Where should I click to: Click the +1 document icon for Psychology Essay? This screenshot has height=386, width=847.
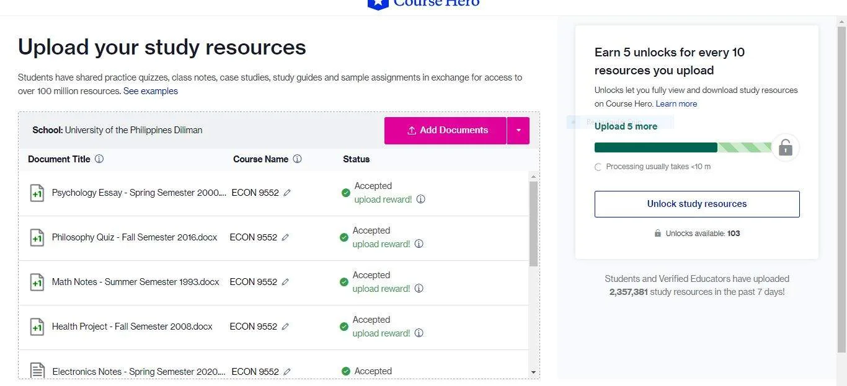(x=37, y=193)
